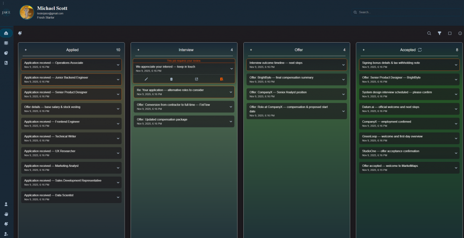Screen dimensions: 464x238
Task: Expand the Offer: BrightByte compensation summary card
Action: click(x=343, y=79)
